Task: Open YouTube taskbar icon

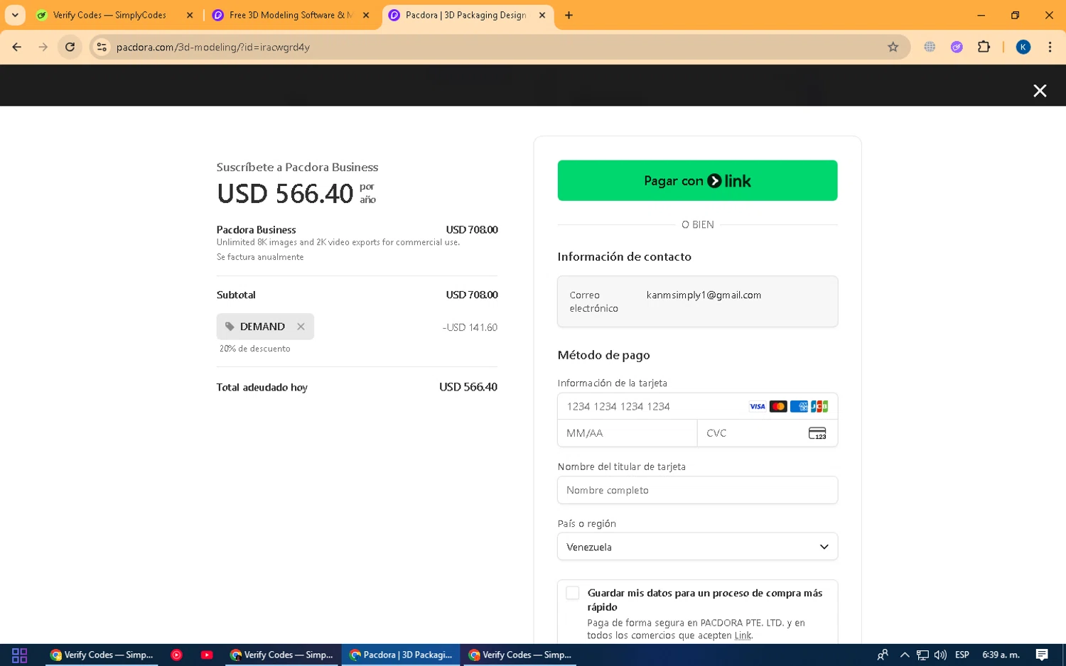Action: pyautogui.click(x=207, y=655)
